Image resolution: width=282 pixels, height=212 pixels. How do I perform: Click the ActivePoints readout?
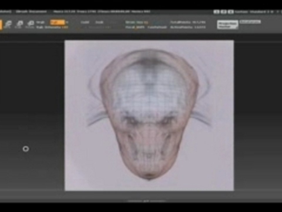(x=188, y=27)
